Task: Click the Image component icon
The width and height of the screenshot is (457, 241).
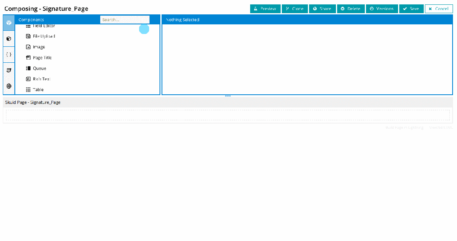Action: click(x=28, y=47)
